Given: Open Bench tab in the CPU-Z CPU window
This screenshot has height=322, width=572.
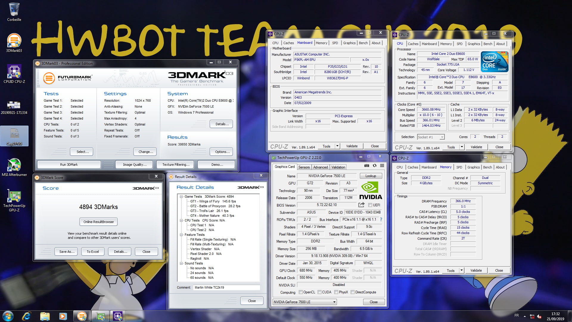Looking at the screenshot, I should pyautogui.click(x=488, y=44).
